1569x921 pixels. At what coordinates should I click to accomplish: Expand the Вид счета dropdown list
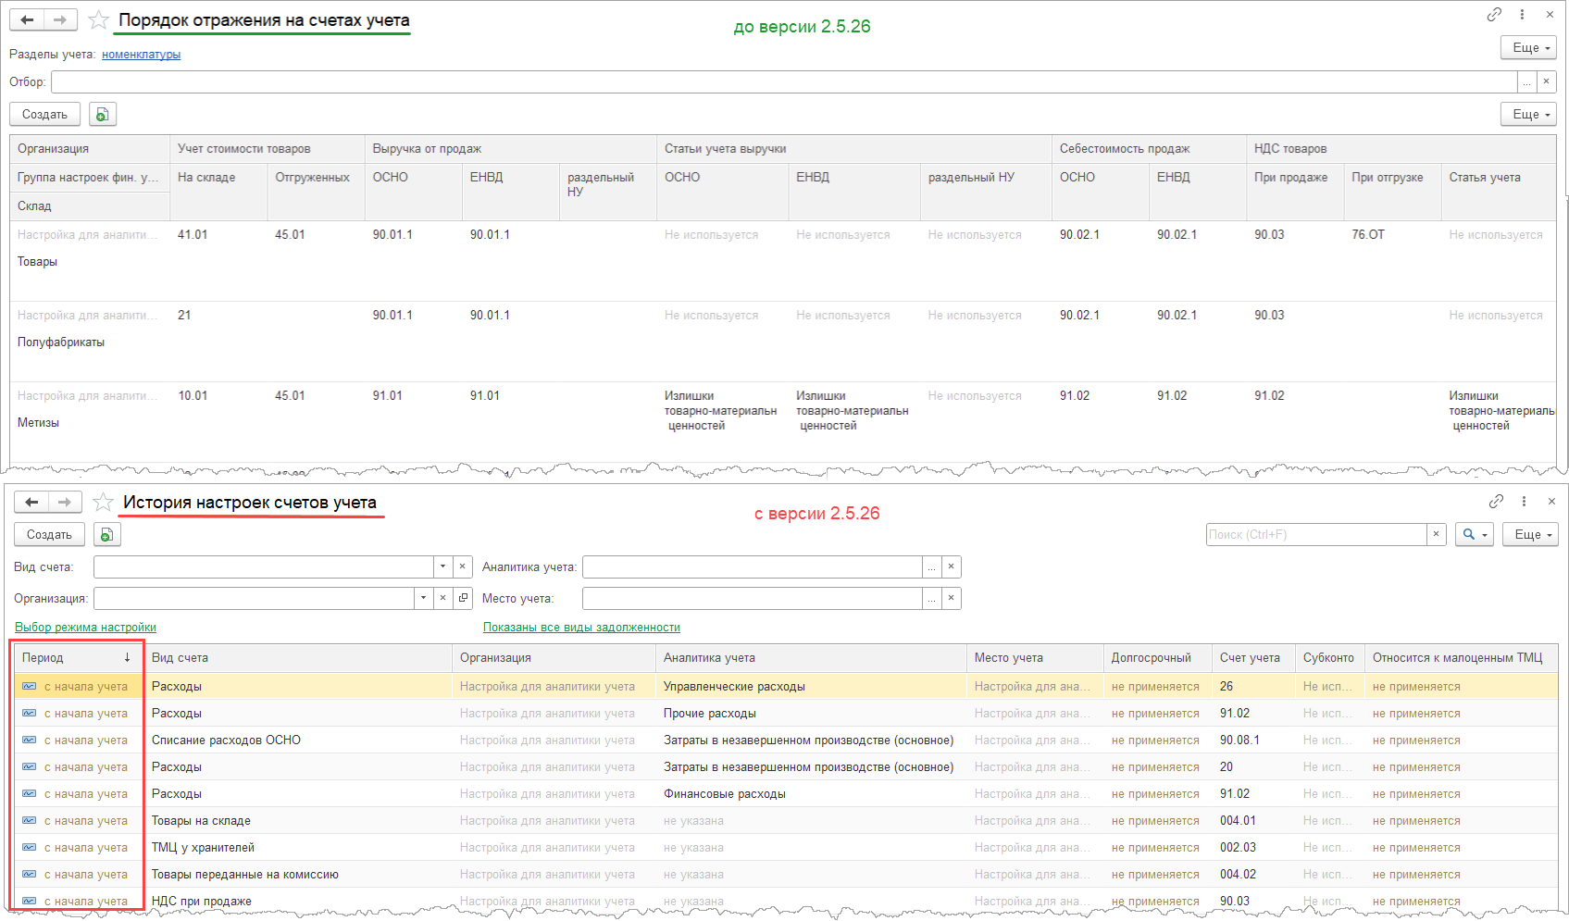pyautogui.click(x=442, y=567)
